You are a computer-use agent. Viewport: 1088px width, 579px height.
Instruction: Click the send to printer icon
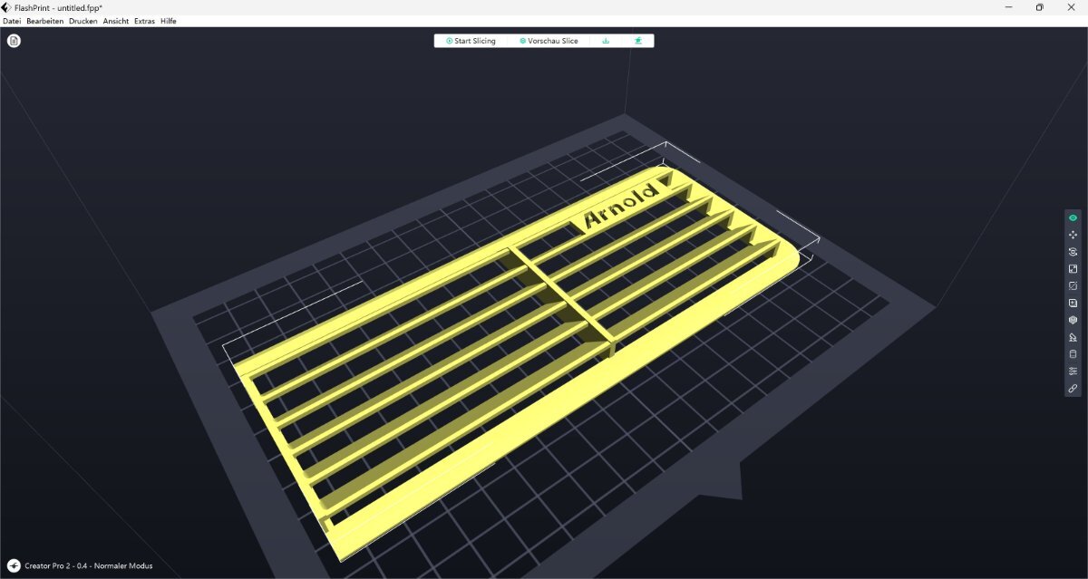point(638,41)
